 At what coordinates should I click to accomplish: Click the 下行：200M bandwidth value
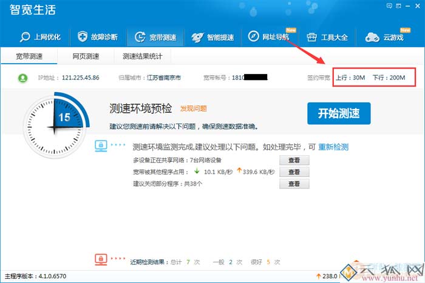click(x=389, y=78)
